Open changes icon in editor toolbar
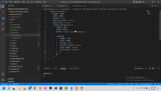Screen dimensions: 161x91 [152, 6]
